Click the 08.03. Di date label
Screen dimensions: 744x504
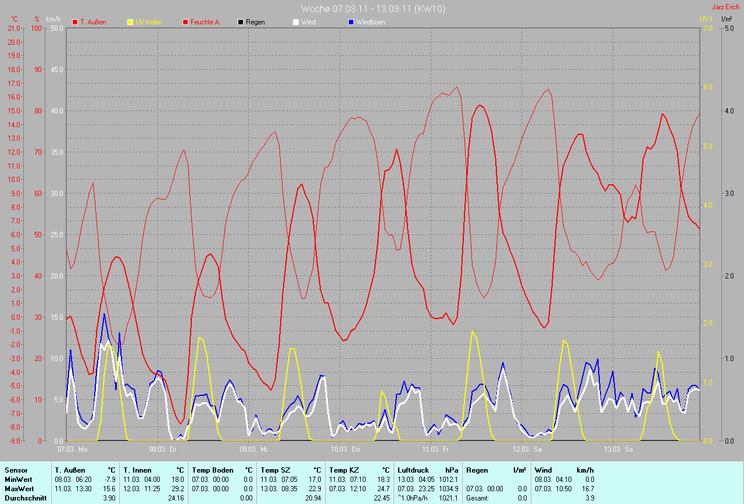[162, 449]
